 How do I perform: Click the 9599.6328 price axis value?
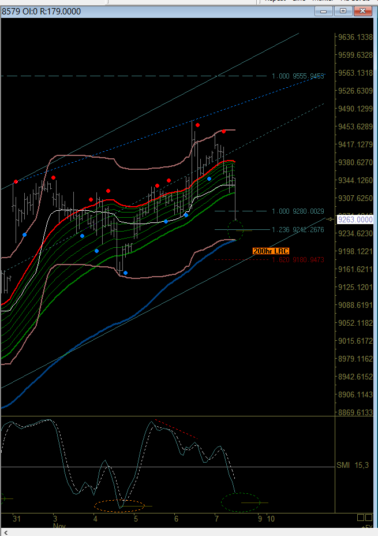click(355, 55)
